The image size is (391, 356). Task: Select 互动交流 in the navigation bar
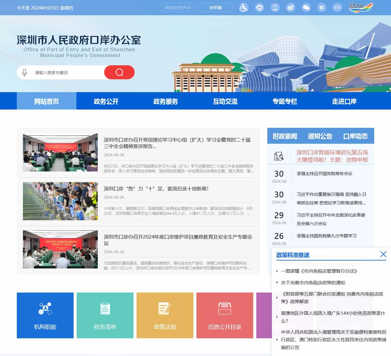tap(225, 101)
